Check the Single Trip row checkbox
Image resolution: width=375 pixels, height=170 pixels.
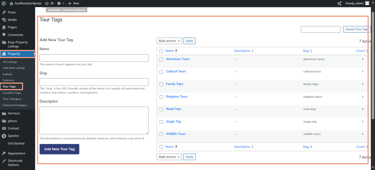(161, 122)
